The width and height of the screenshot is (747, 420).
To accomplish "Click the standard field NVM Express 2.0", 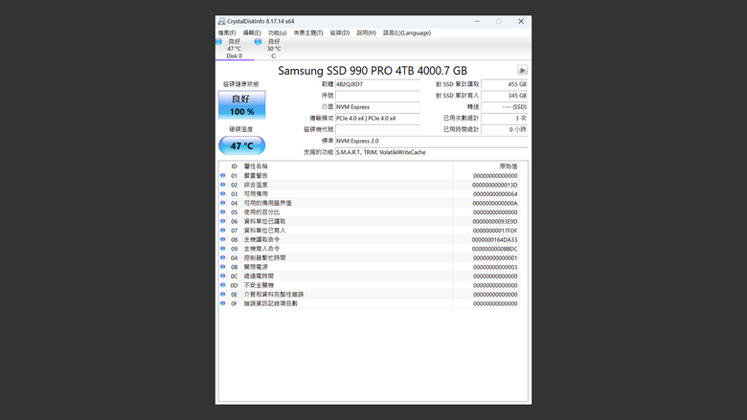I will pyautogui.click(x=432, y=141).
